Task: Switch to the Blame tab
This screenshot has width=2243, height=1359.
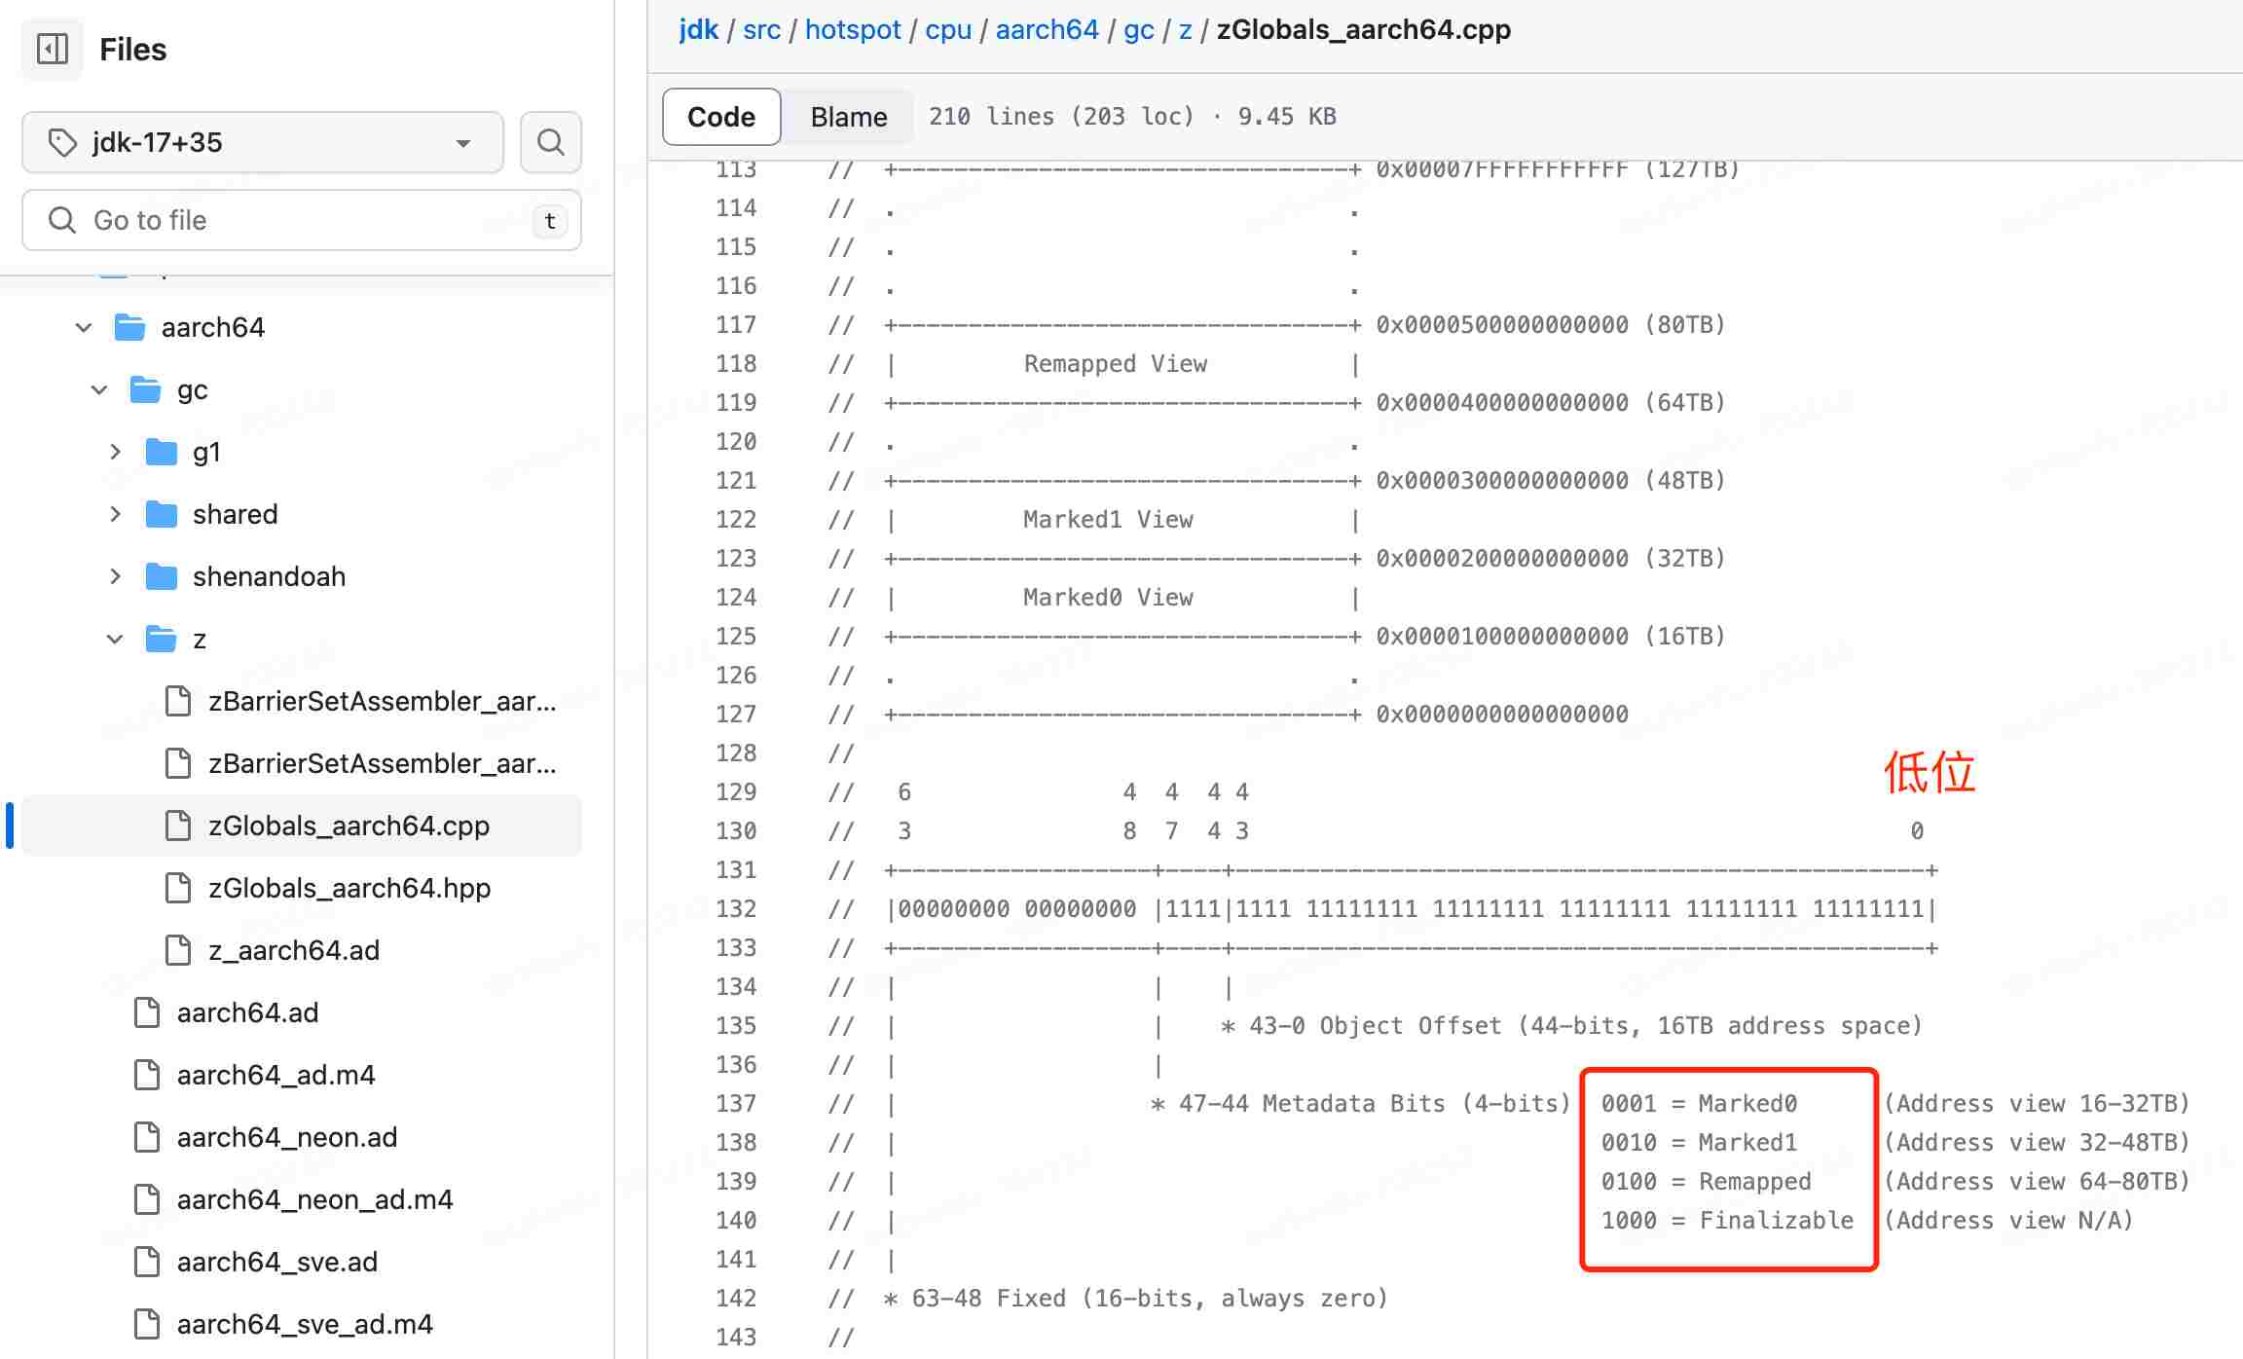Action: click(848, 117)
